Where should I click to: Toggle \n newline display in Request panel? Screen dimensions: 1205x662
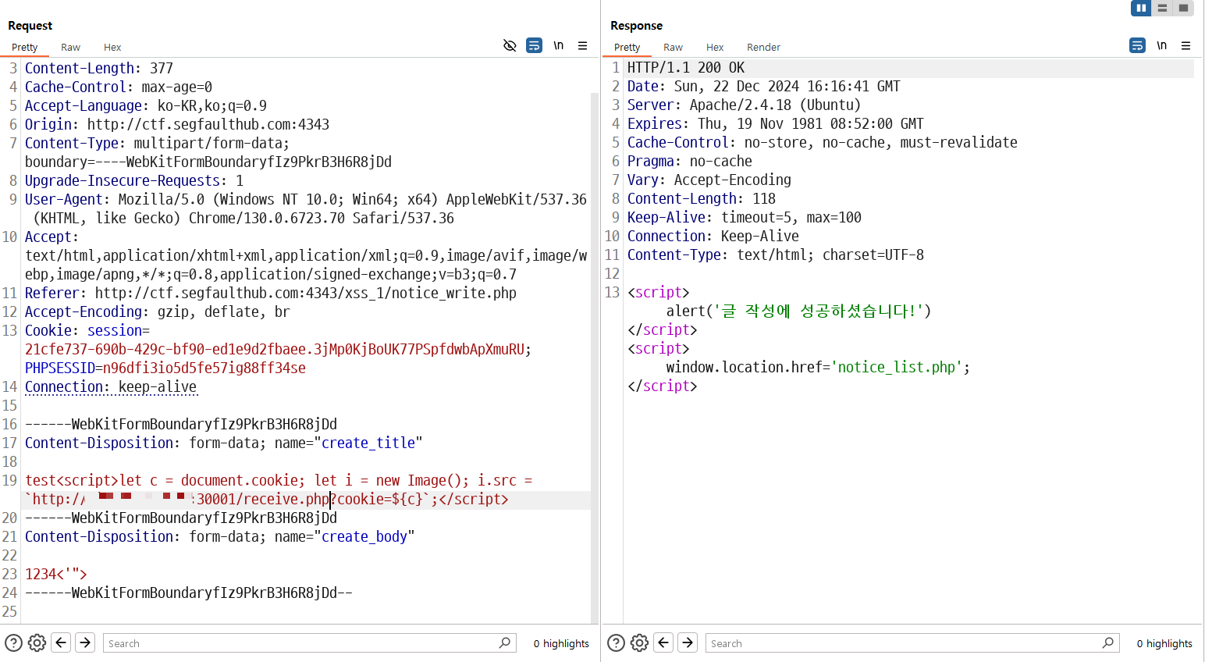click(x=559, y=45)
